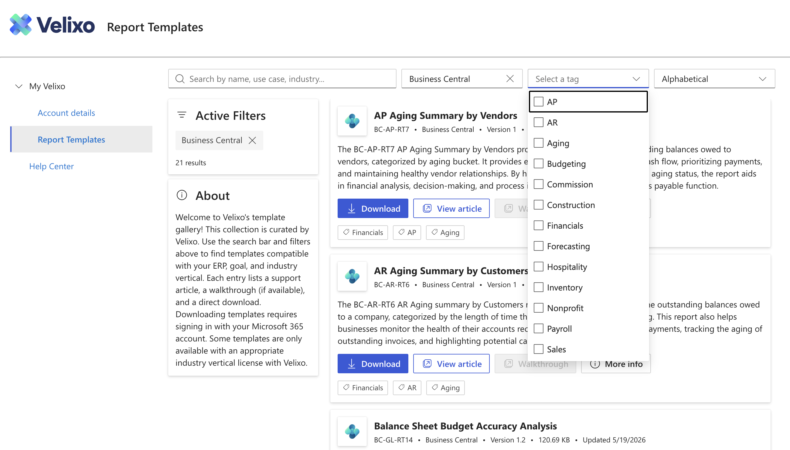View article for AP Aging Summary by Vendors

[451, 209]
